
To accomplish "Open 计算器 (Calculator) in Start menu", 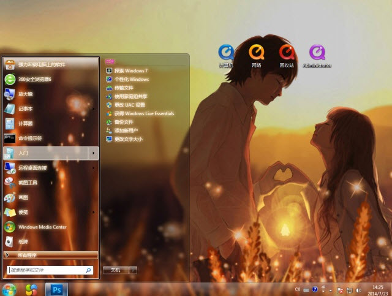I will (x=27, y=123).
